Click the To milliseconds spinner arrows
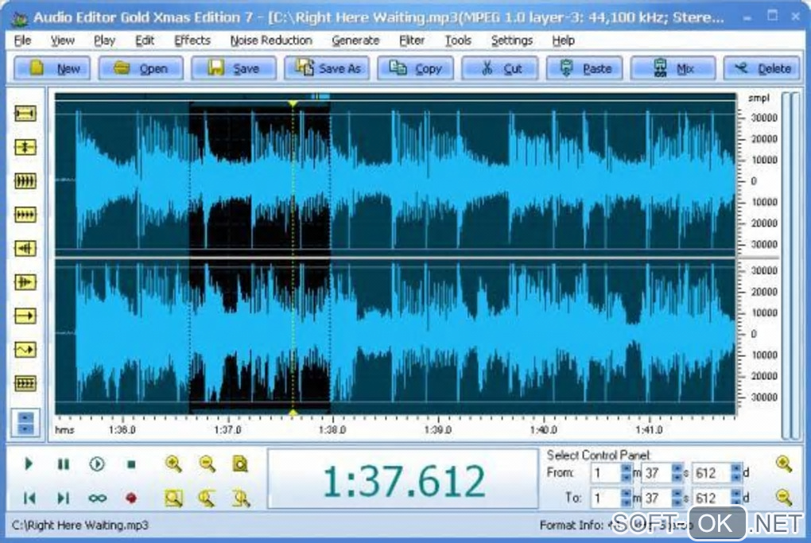 point(736,498)
